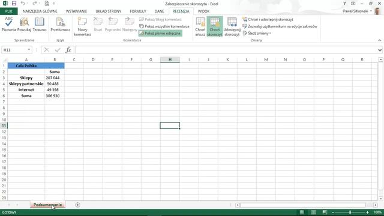Switch to DANE tab
Image resolution: width=384 pixels, height=216 pixels.
click(160, 11)
